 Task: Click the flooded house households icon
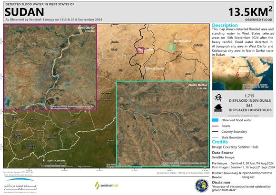coord(218,108)
